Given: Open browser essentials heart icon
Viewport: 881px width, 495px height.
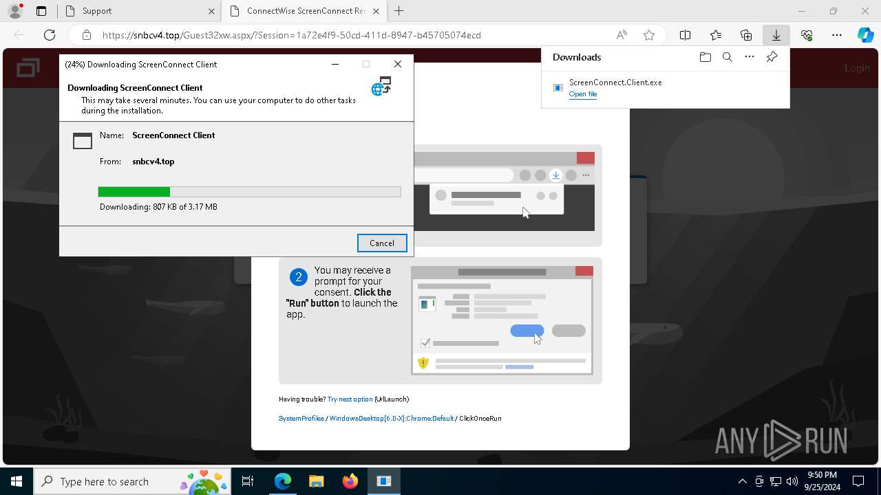Looking at the screenshot, I should pos(807,35).
